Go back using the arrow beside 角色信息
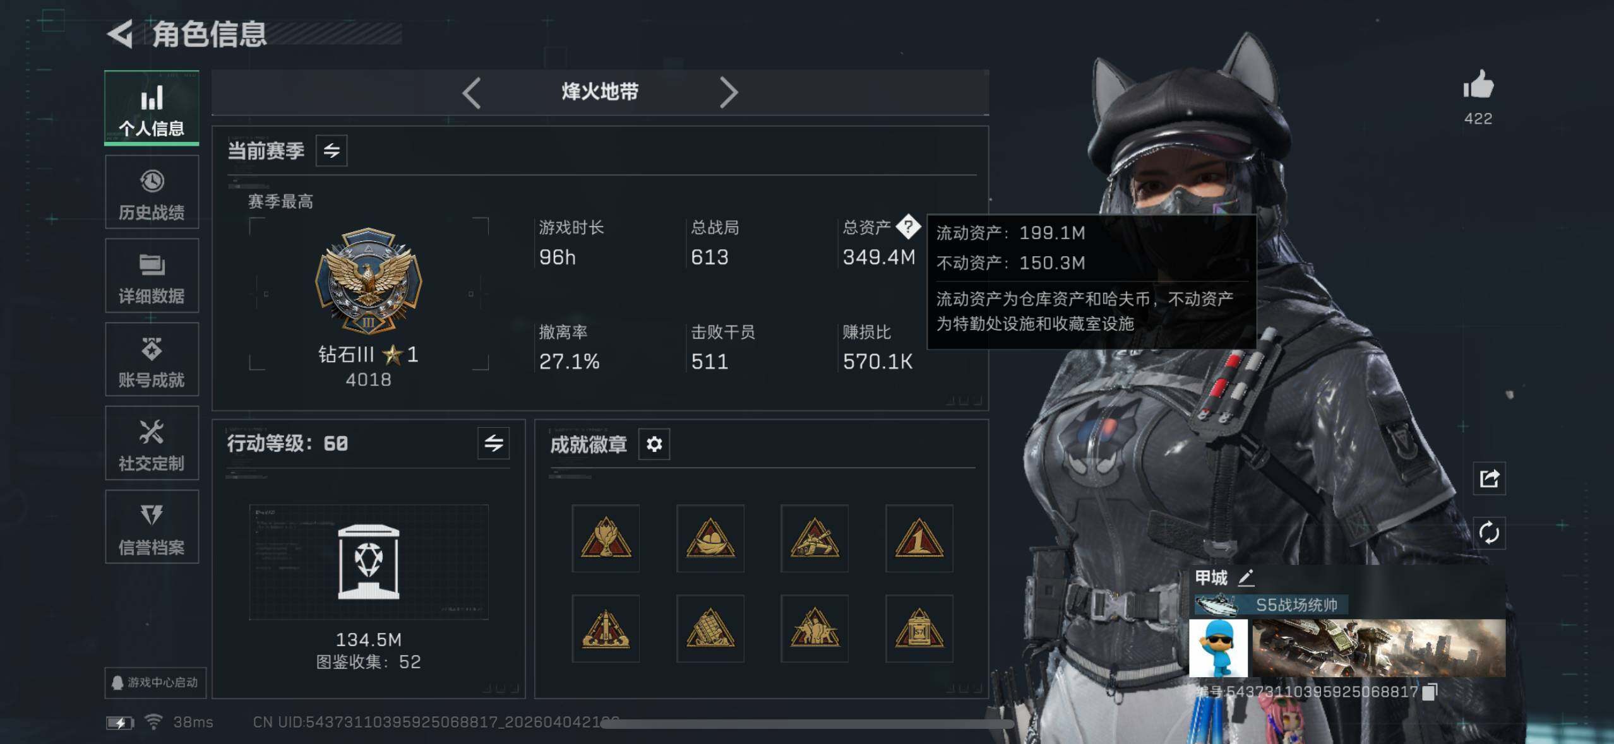This screenshot has height=744, width=1614. (x=120, y=33)
